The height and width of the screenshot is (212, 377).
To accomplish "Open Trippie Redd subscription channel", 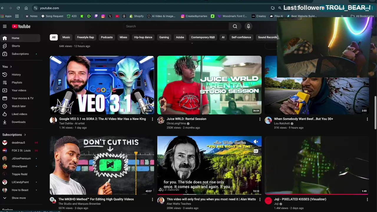I will [20, 174].
